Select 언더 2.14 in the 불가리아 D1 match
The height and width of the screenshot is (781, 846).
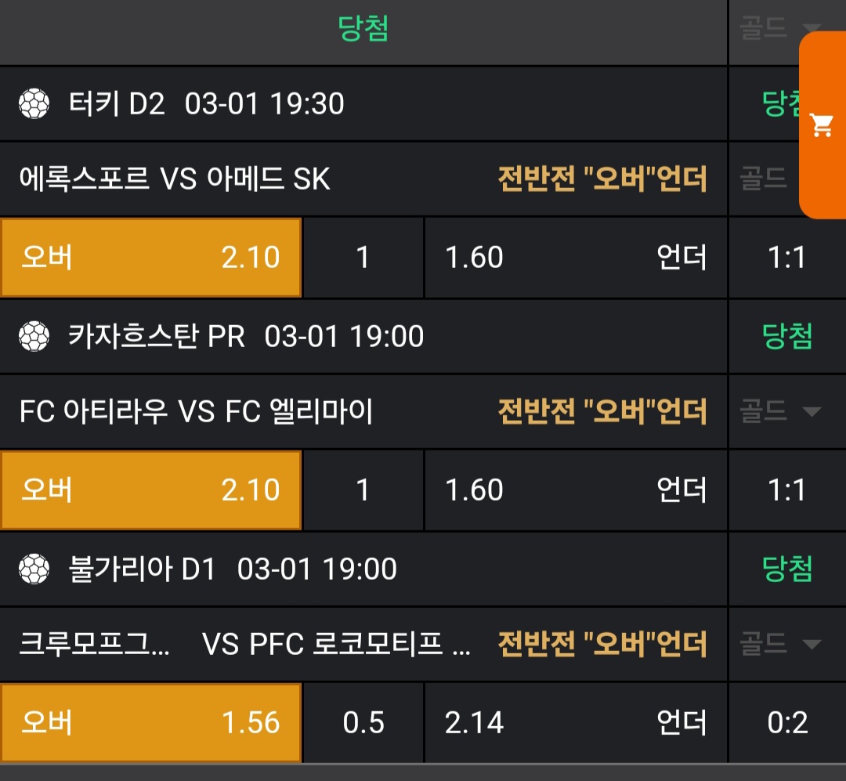click(576, 722)
